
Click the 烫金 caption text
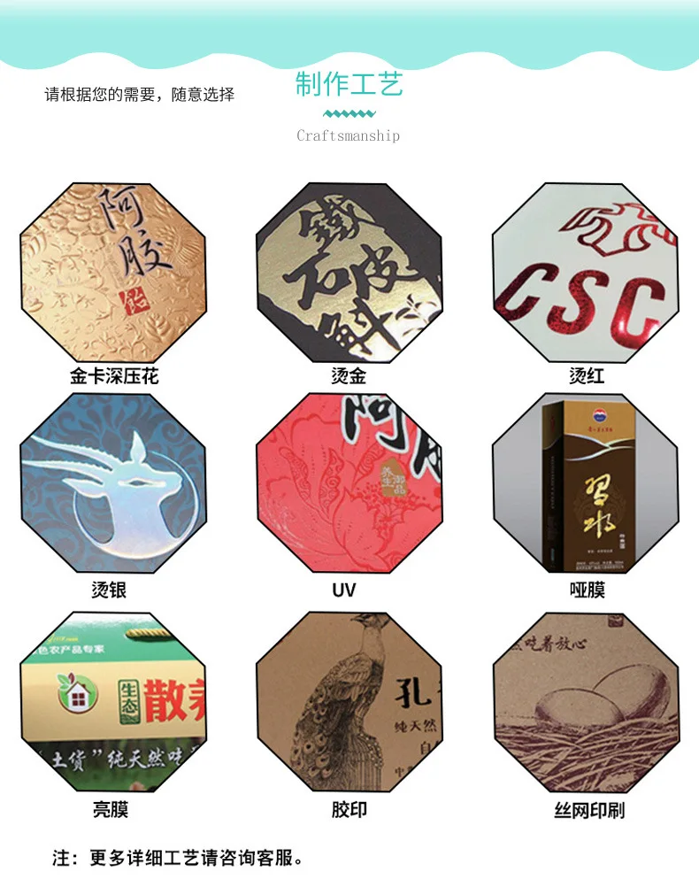coord(349,376)
